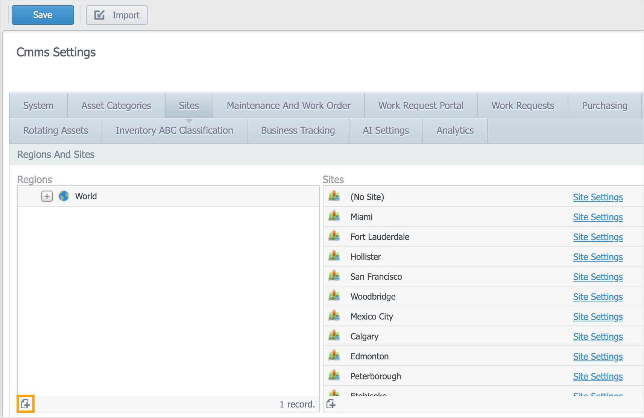Switch to the Asset Categories tab
Image resolution: width=644 pixels, height=418 pixels.
pos(116,106)
